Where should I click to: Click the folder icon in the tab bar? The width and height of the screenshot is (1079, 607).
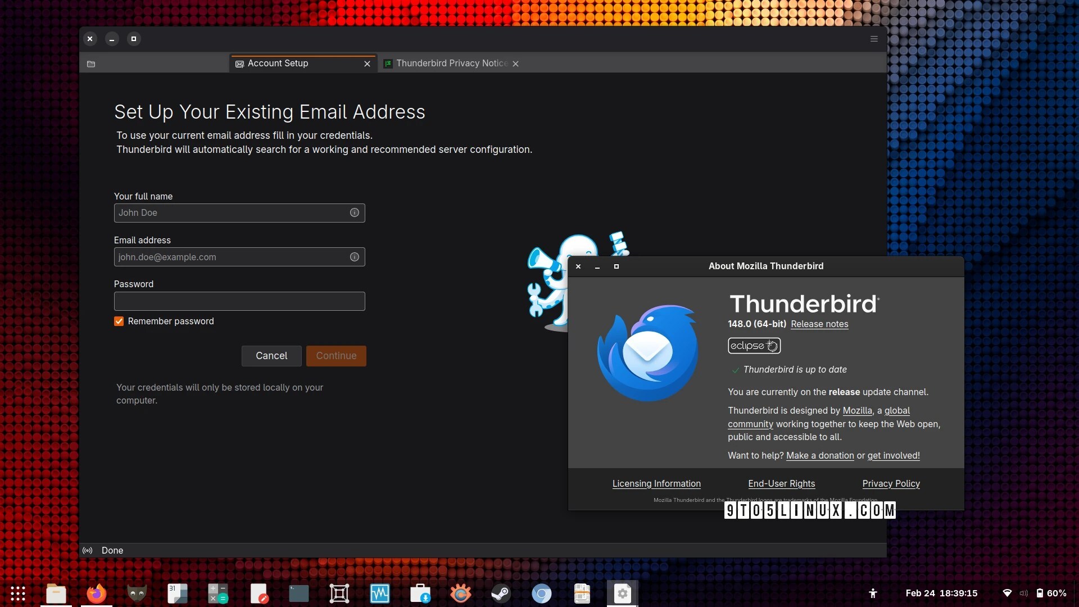pyautogui.click(x=91, y=64)
